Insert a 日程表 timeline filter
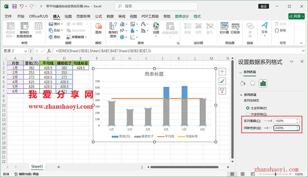Image resolution: width=308 pixels, height=177 pixels. pos(236,28)
